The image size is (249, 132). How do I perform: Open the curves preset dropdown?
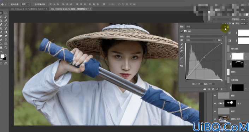204,36
